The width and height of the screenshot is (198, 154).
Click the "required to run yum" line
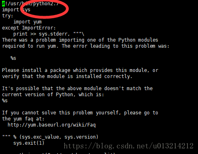tap(86, 46)
